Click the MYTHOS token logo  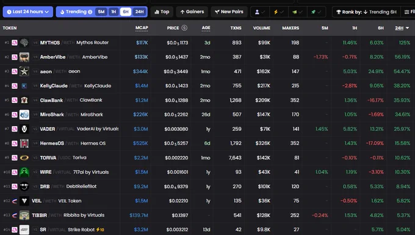pyautogui.click(x=24, y=43)
